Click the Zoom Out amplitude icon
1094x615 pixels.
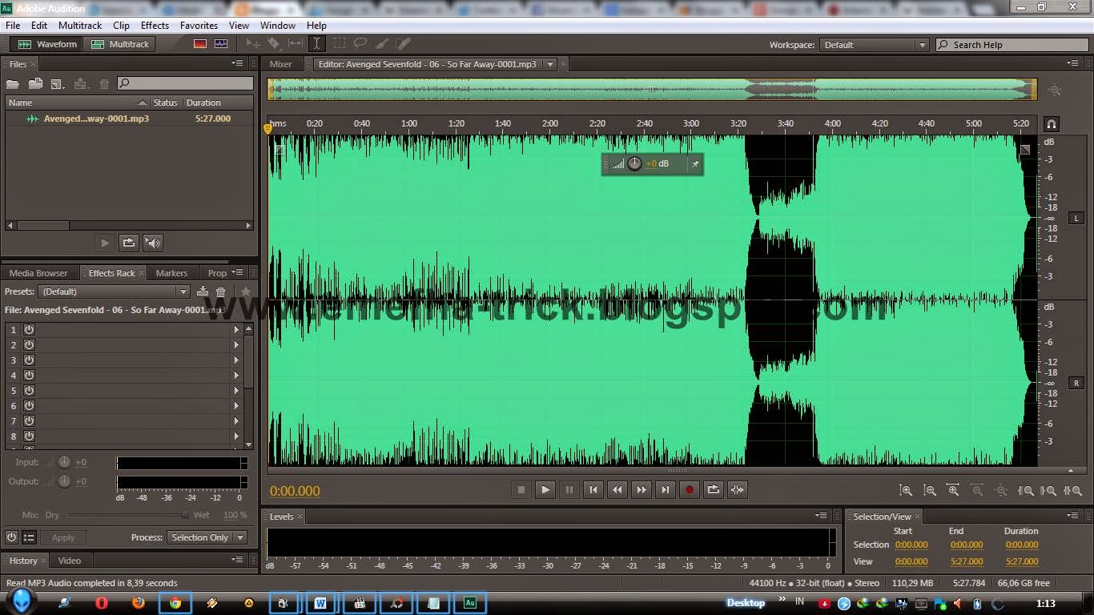[x=930, y=490]
